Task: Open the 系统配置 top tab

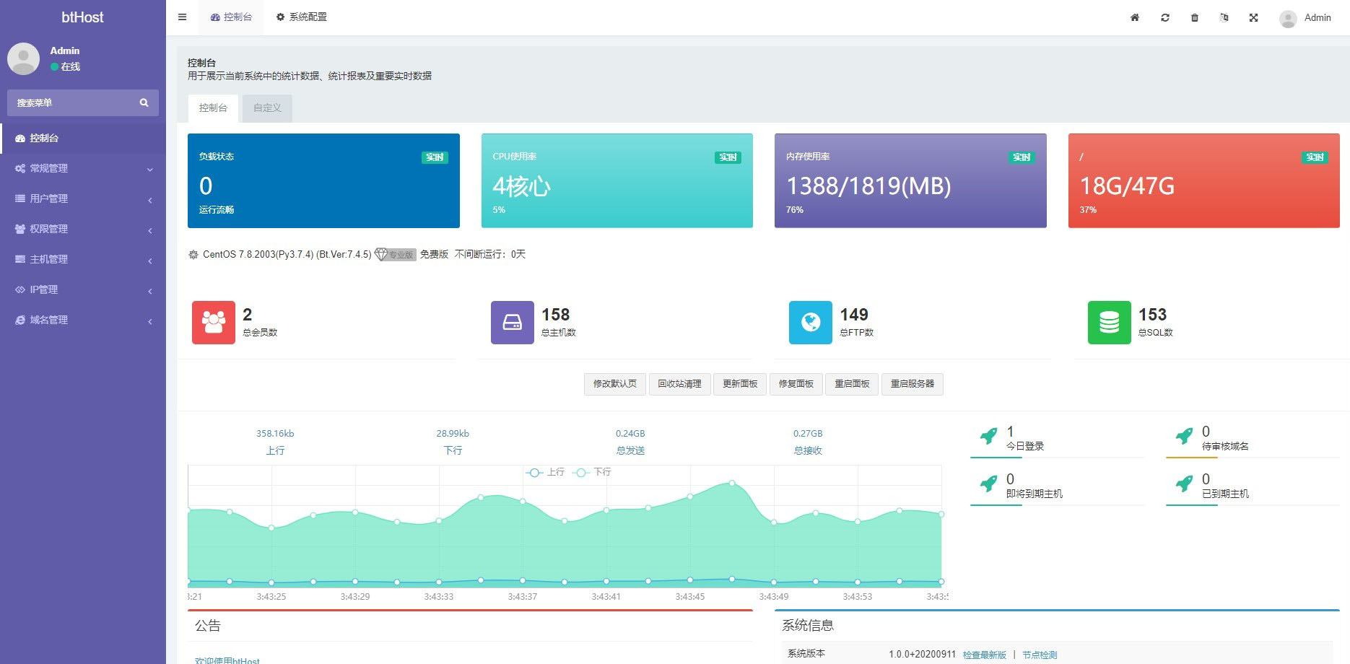Action: [x=302, y=17]
